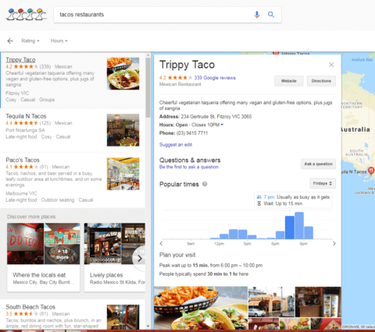Show earlier hours with left chart arrow
This screenshot has width=375, height=332.
pos(161,244)
